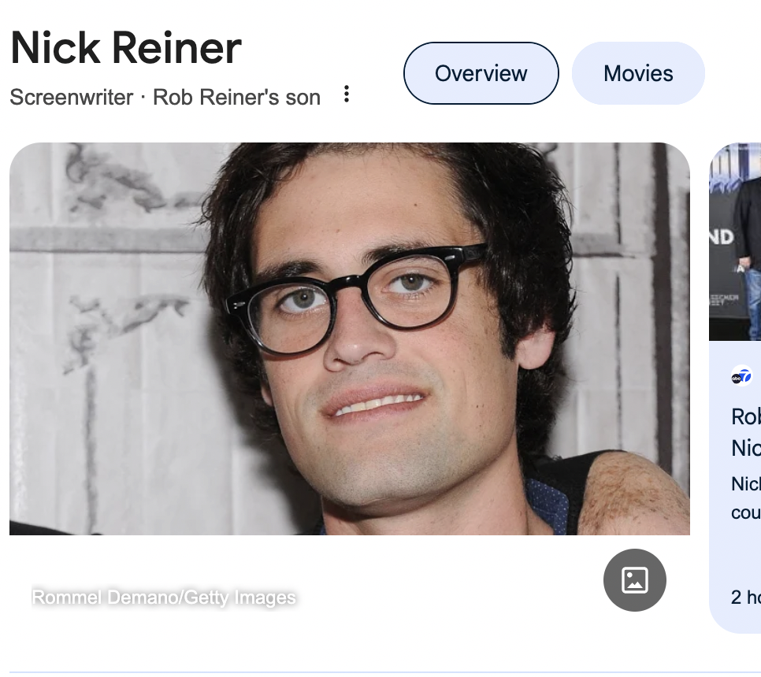Click the white area beside image caption
761x677 pixels.
pyautogui.click(x=447, y=597)
